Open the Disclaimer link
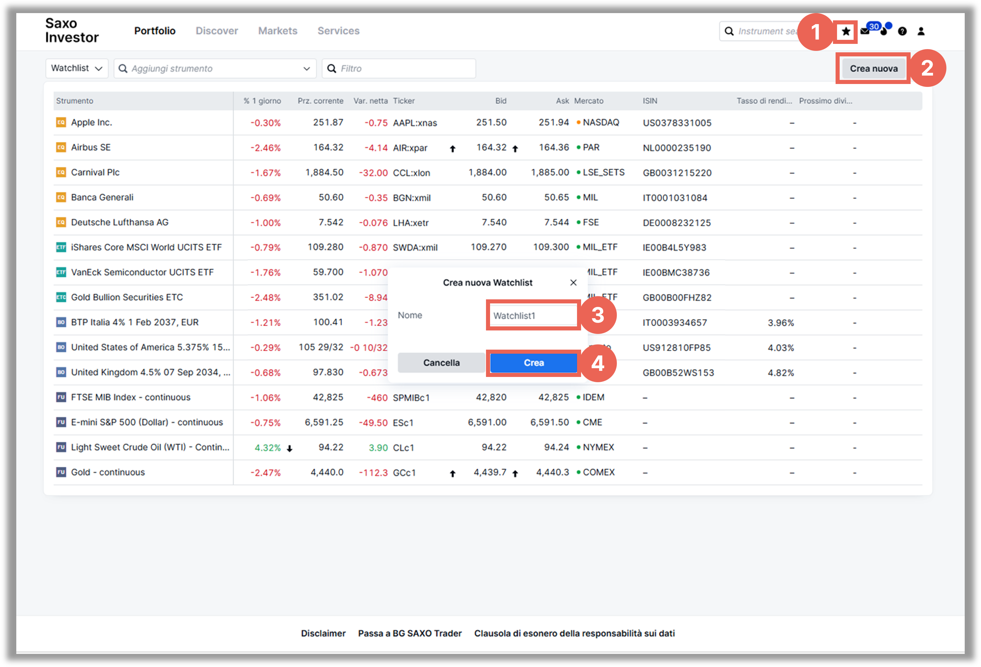The width and height of the screenshot is (981, 667). [323, 633]
